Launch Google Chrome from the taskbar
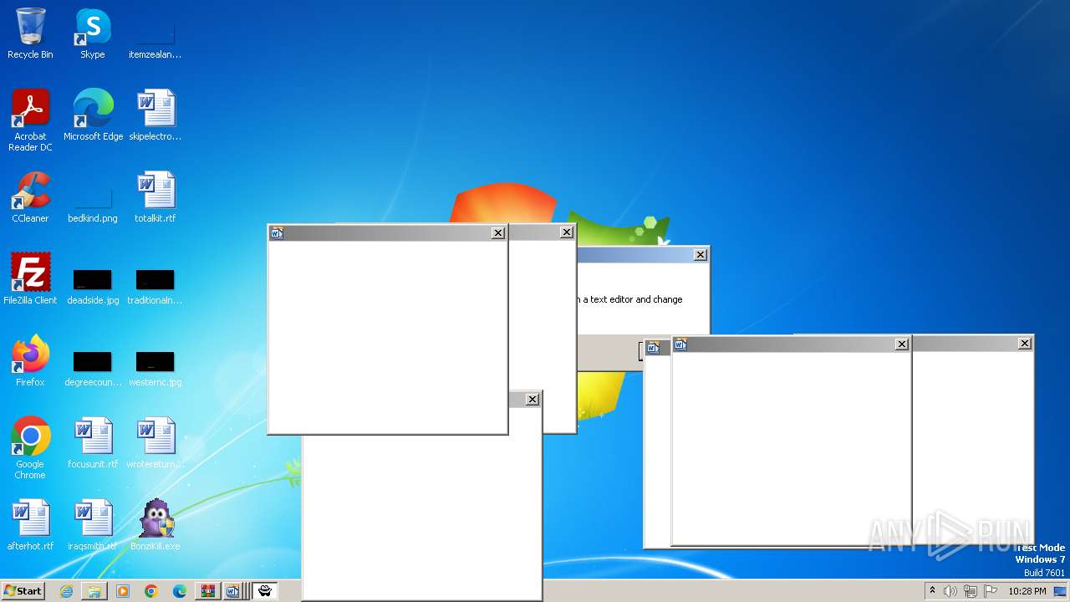 pos(151,591)
